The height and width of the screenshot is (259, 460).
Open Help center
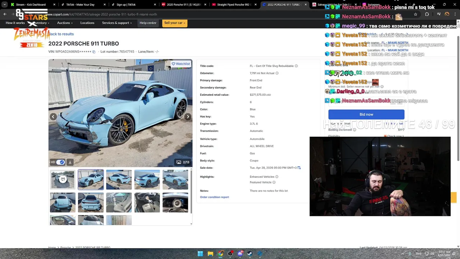tap(148, 23)
